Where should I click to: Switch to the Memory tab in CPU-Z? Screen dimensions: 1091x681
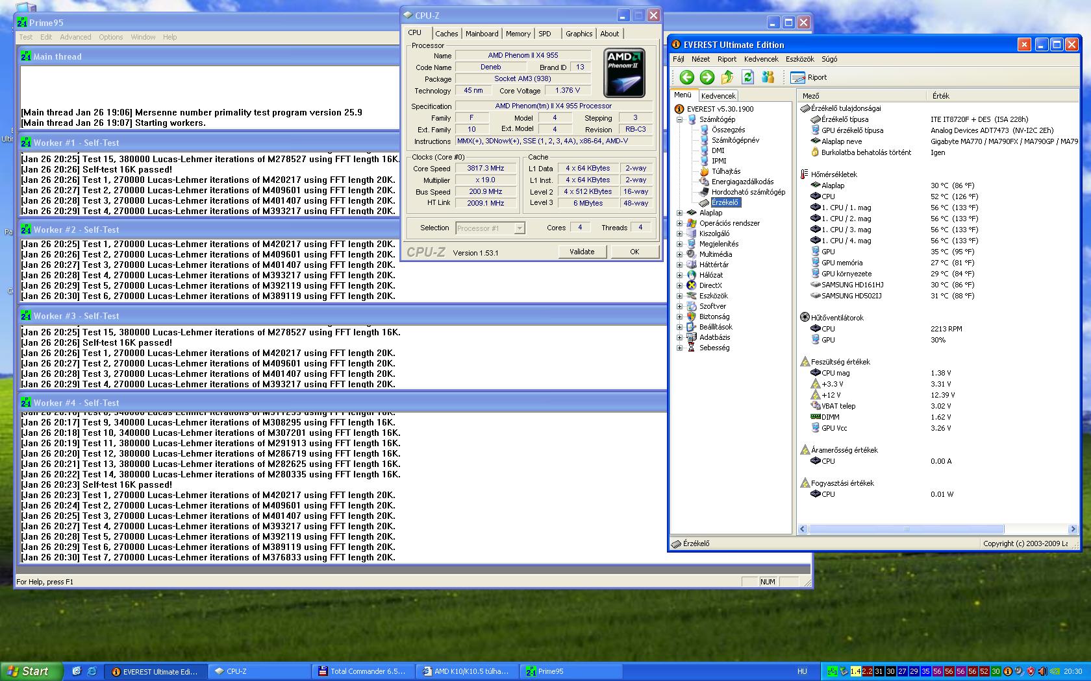518,34
